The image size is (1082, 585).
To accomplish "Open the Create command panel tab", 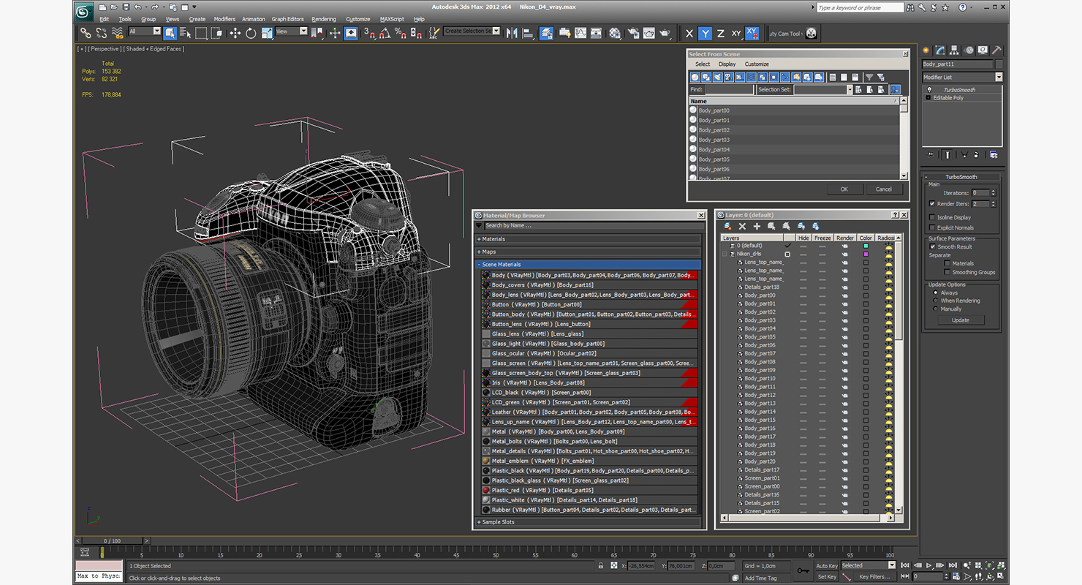I will point(926,50).
